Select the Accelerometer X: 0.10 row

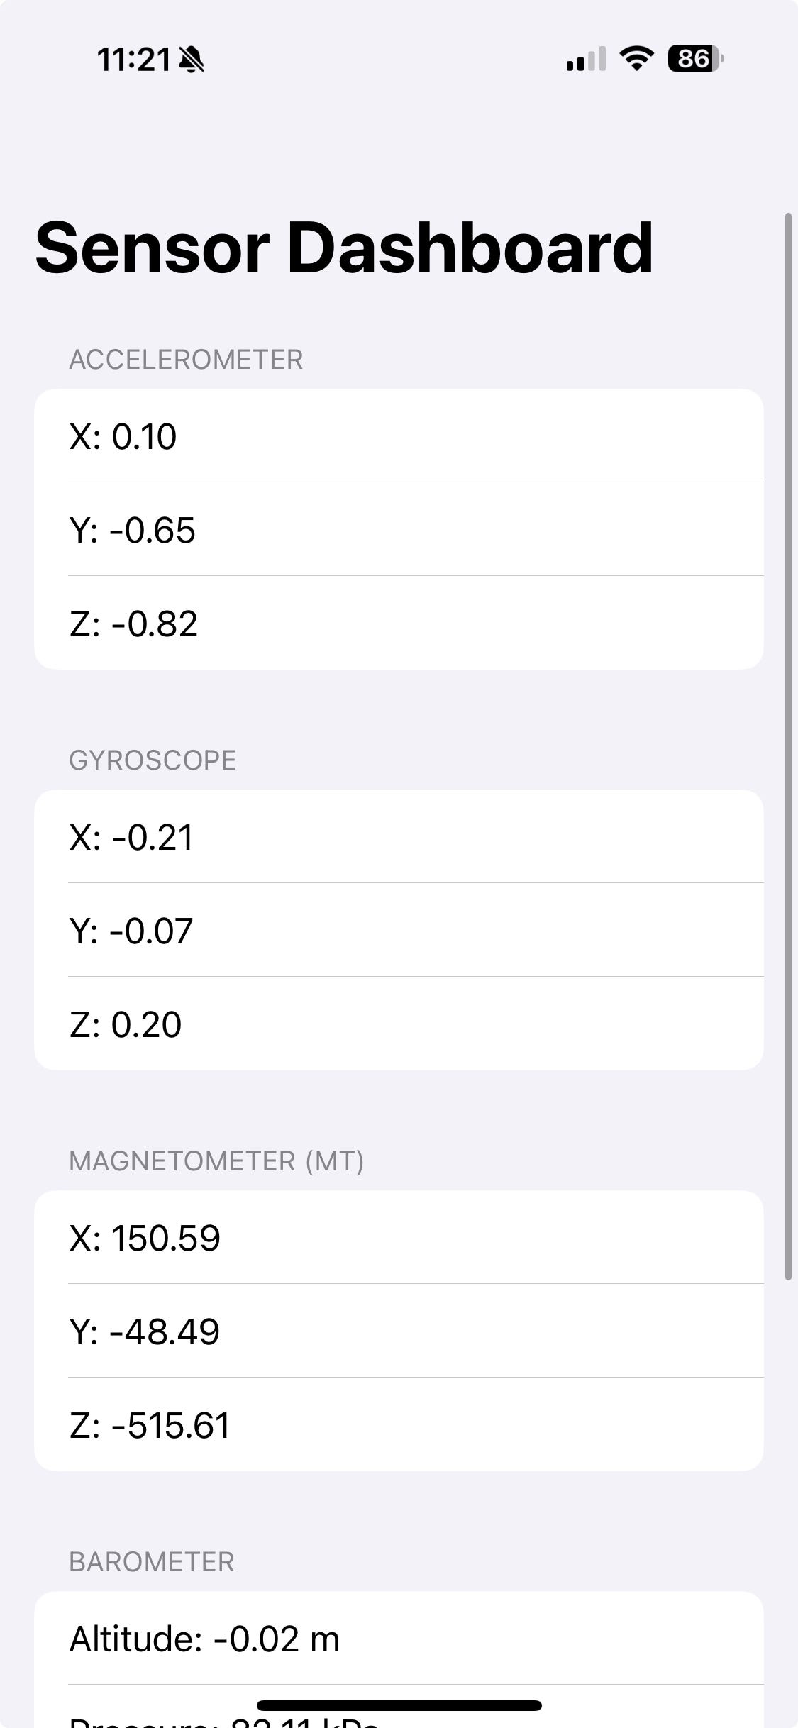click(399, 436)
